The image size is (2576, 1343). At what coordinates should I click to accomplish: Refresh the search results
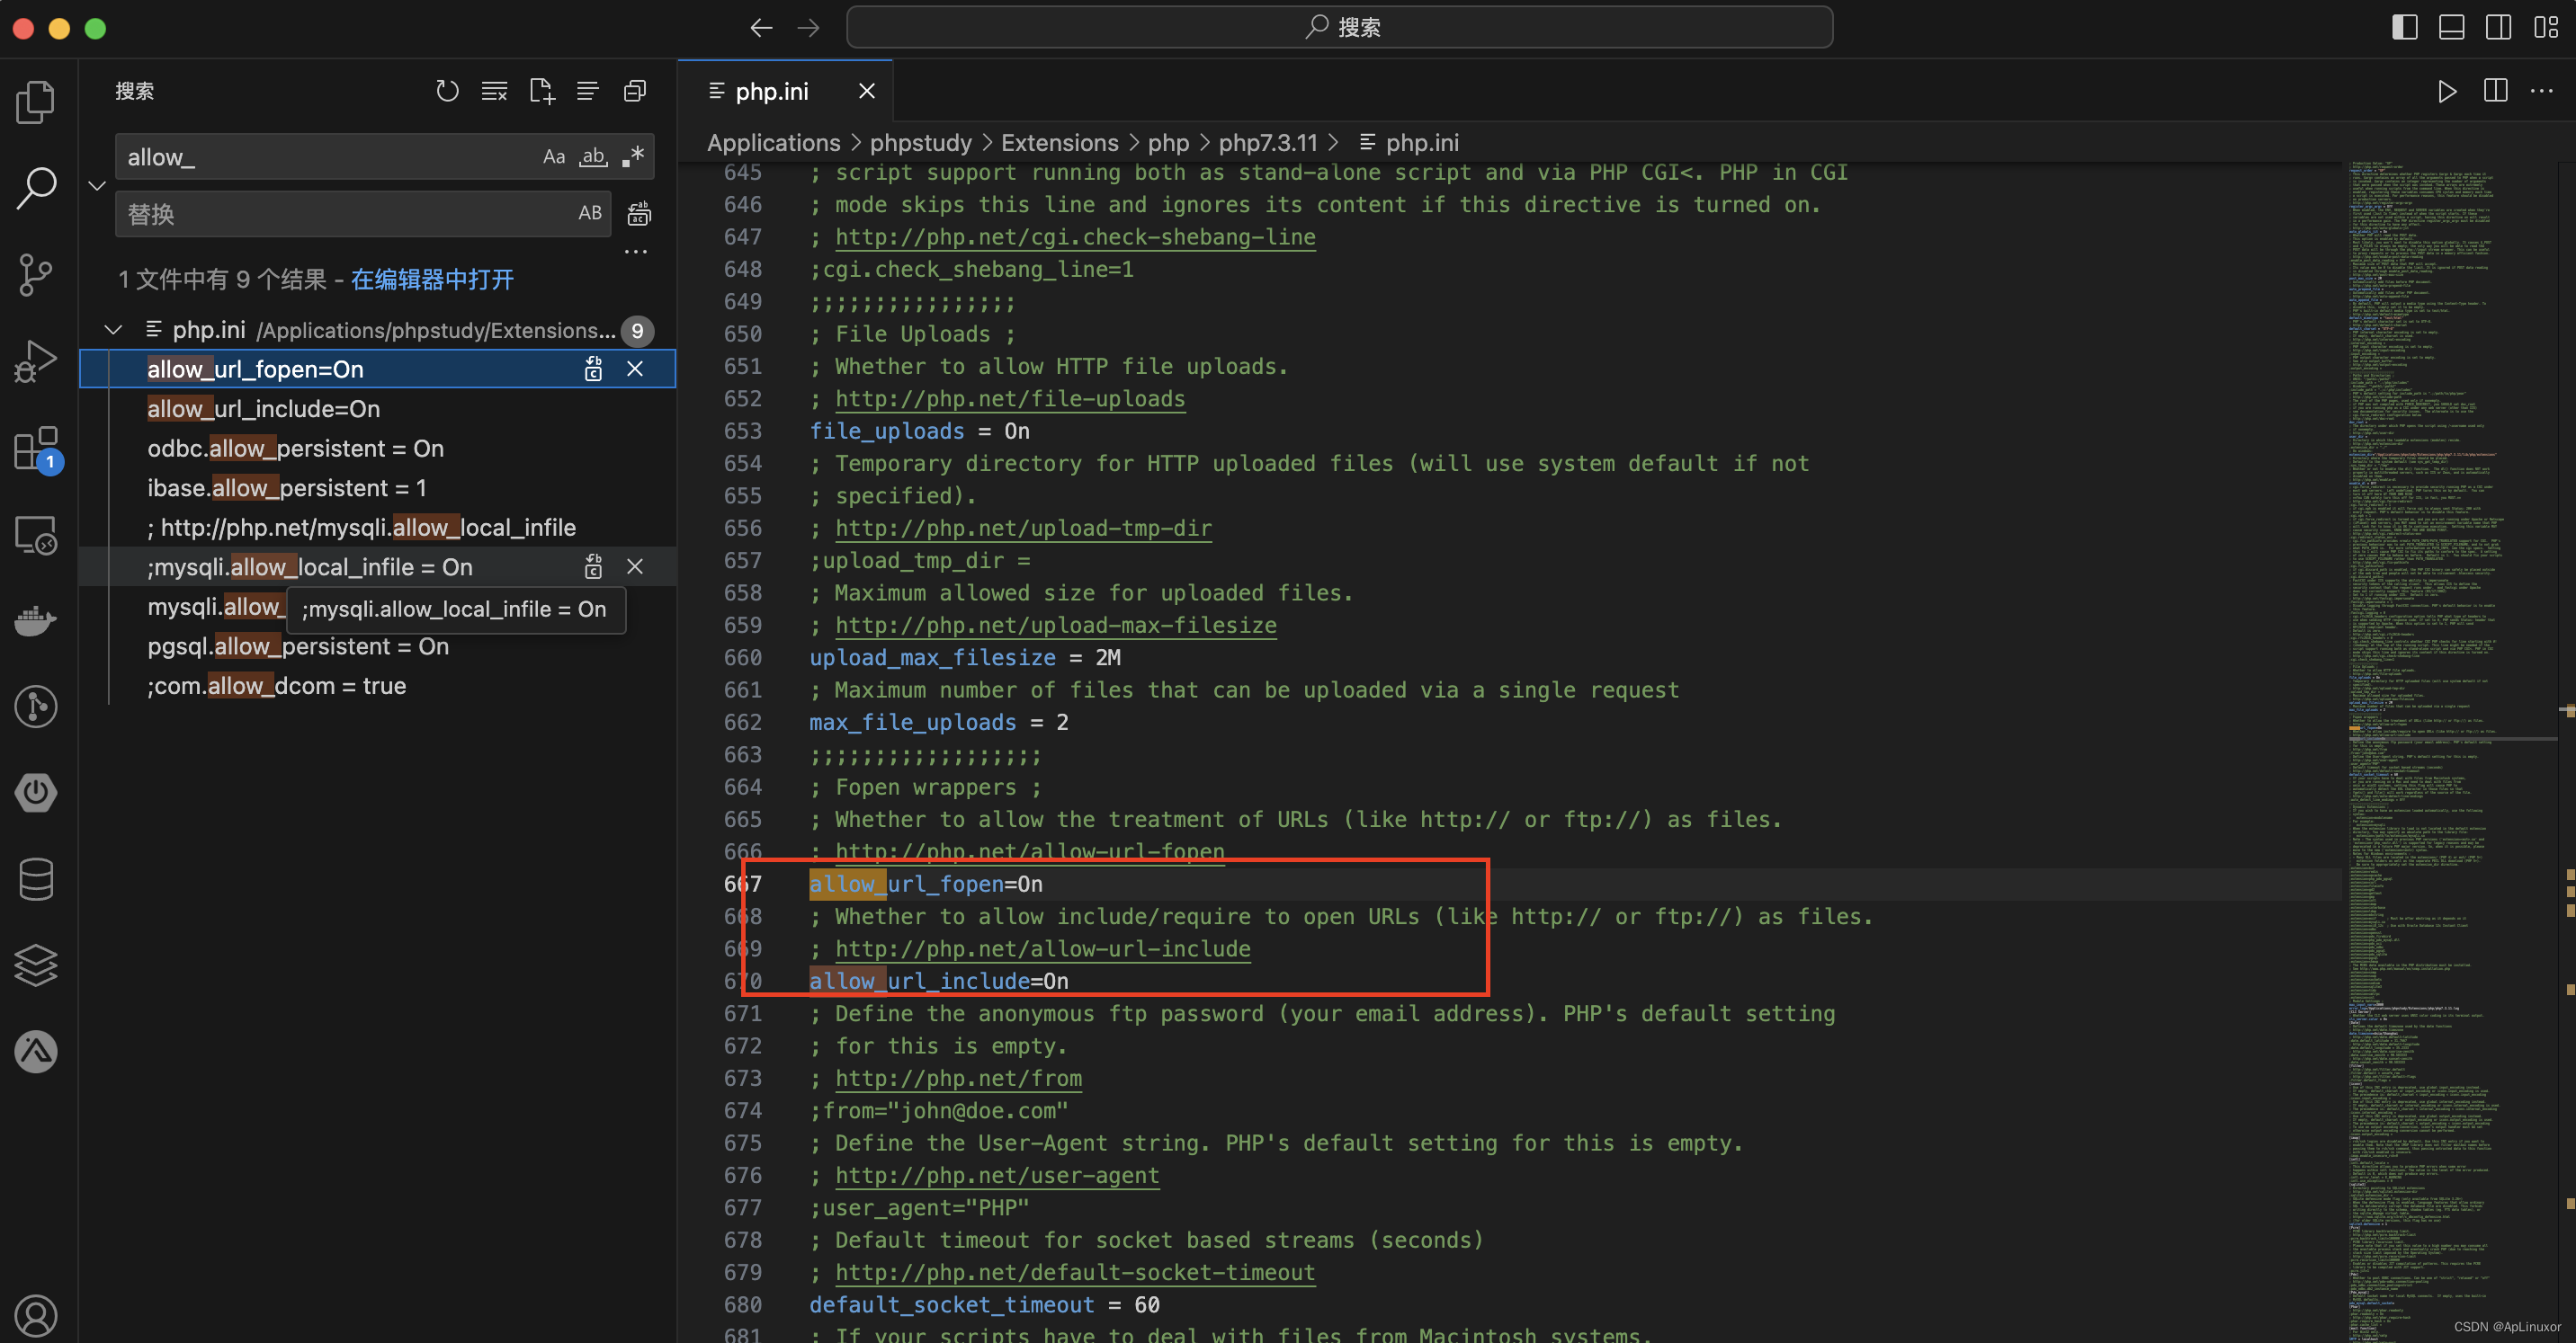click(x=447, y=91)
